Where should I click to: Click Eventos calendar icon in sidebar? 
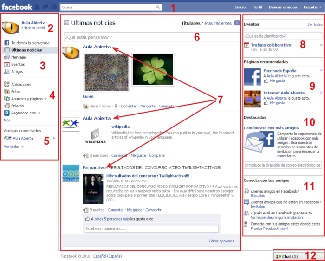pyautogui.click(x=7, y=64)
